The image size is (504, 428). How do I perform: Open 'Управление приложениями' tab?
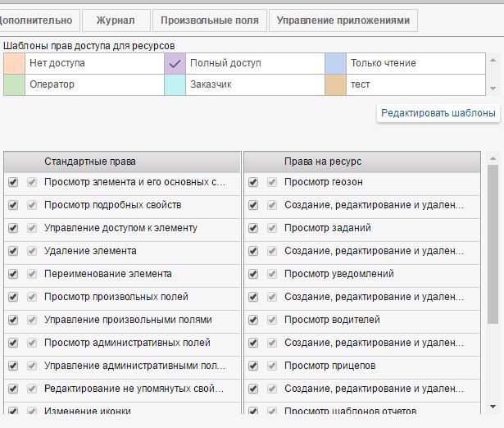click(x=343, y=20)
